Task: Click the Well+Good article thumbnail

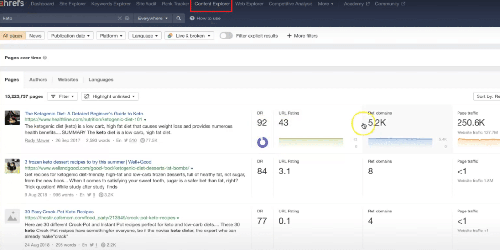Action: [x=12, y=166]
